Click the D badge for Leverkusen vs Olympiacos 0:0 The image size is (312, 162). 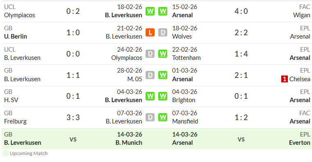pyautogui.click(x=150, y=54)
